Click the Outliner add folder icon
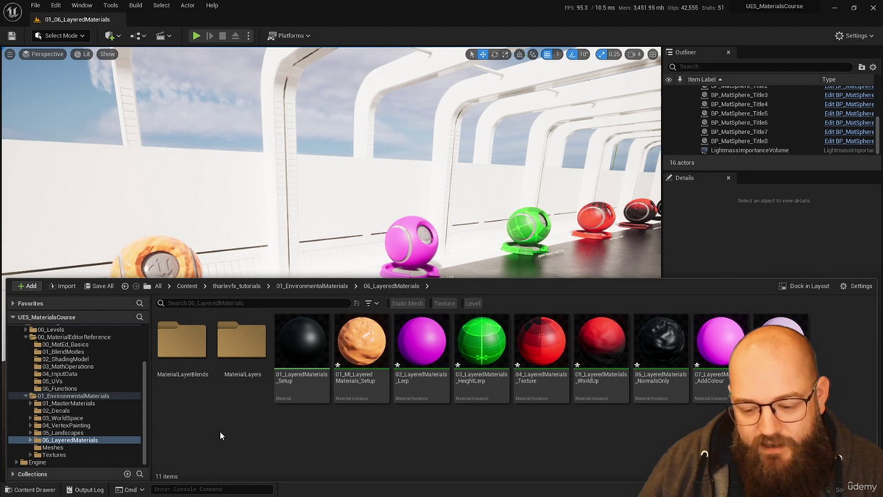The height and width of the screenshot is (497, 883). pos(862,67)
